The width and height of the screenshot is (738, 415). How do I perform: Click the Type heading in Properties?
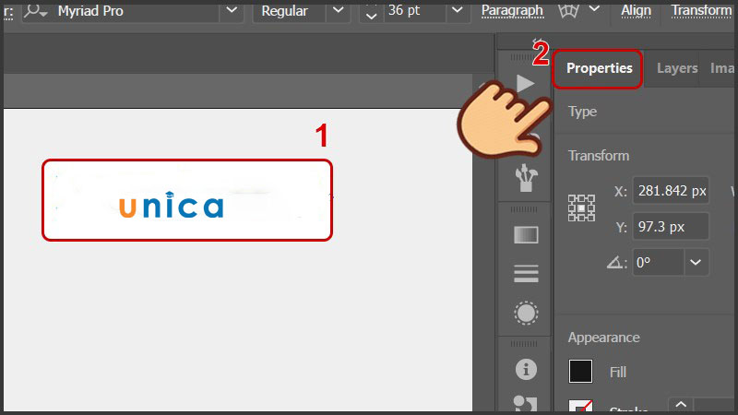[x=582, y=112]
